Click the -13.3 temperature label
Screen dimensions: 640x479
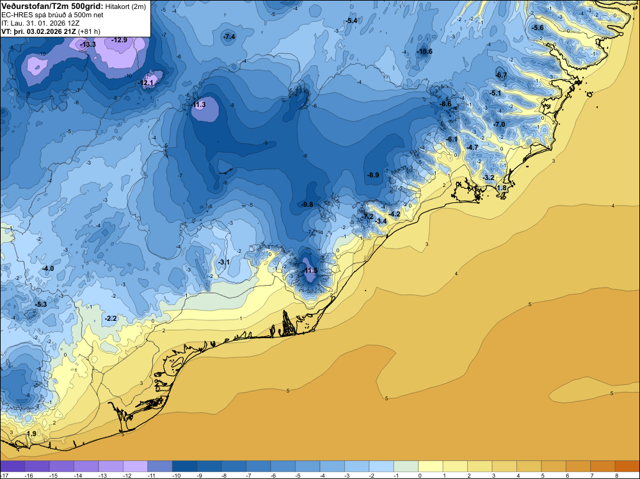pyautogui.click(x=88, y=44)
